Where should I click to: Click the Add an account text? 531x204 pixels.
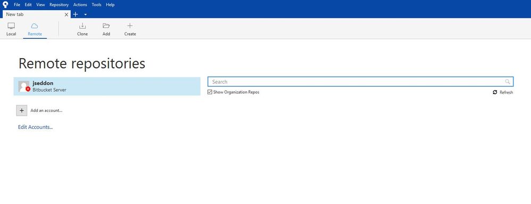(46, 110)
